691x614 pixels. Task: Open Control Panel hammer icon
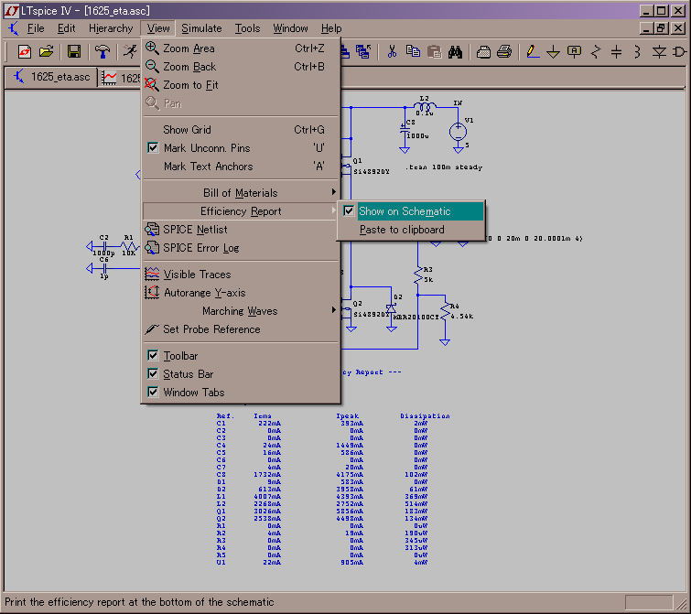(x=103, y=51)
